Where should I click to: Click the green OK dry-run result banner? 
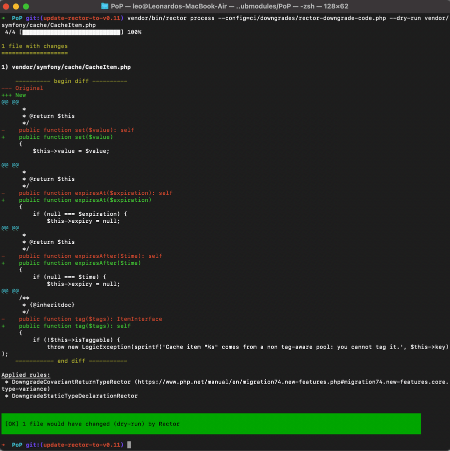tap(211, 424)
